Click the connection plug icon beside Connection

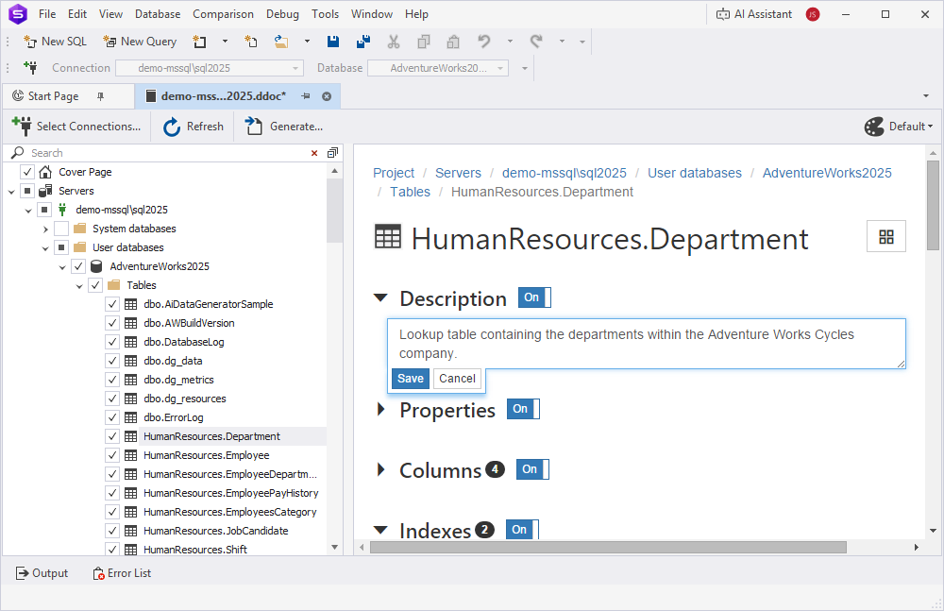tap(30, 67)
